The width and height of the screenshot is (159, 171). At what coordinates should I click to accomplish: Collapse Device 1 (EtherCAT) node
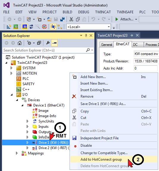click(22, 105)
